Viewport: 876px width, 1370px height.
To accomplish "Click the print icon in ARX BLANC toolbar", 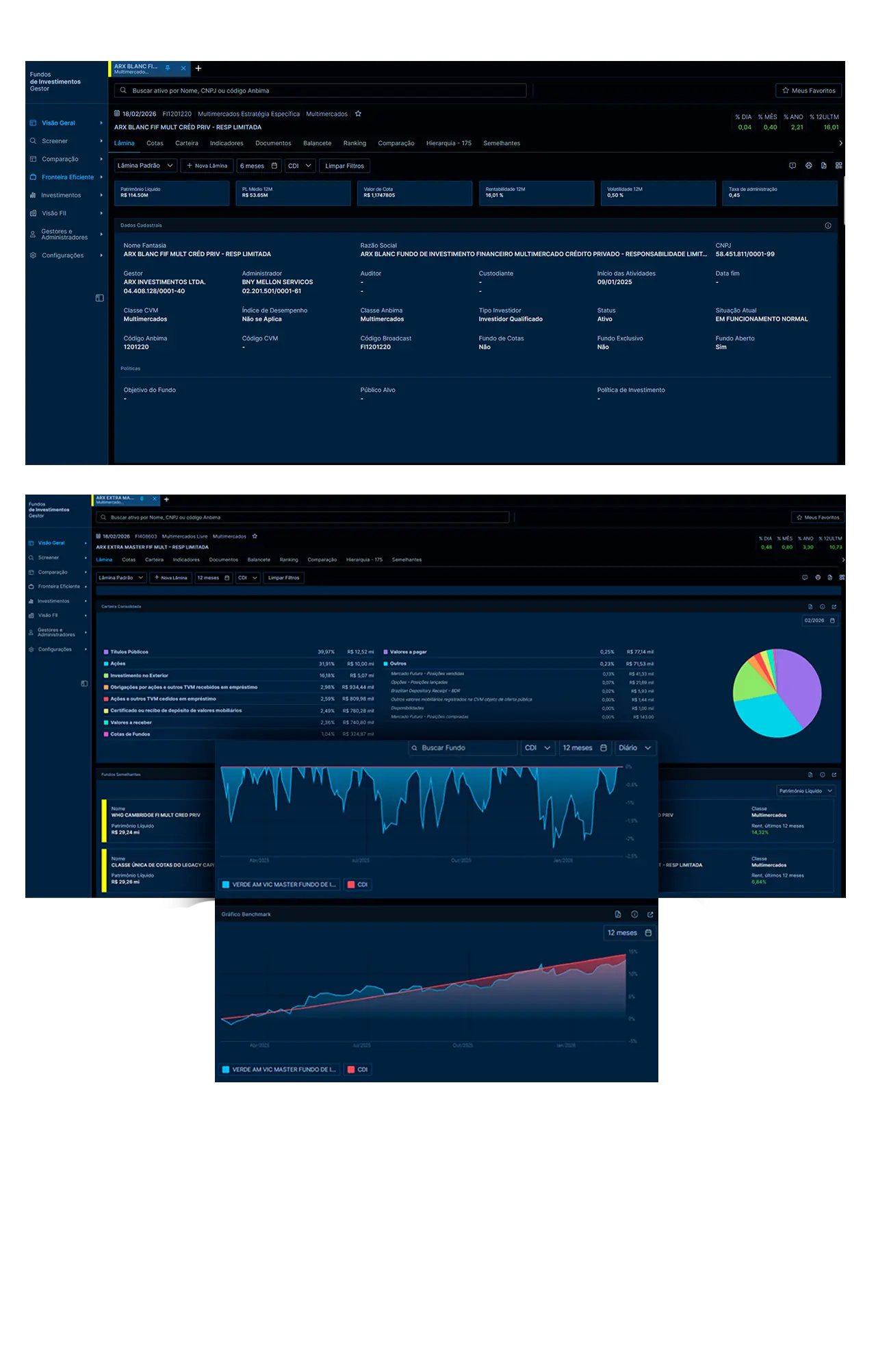I will 808,166.
